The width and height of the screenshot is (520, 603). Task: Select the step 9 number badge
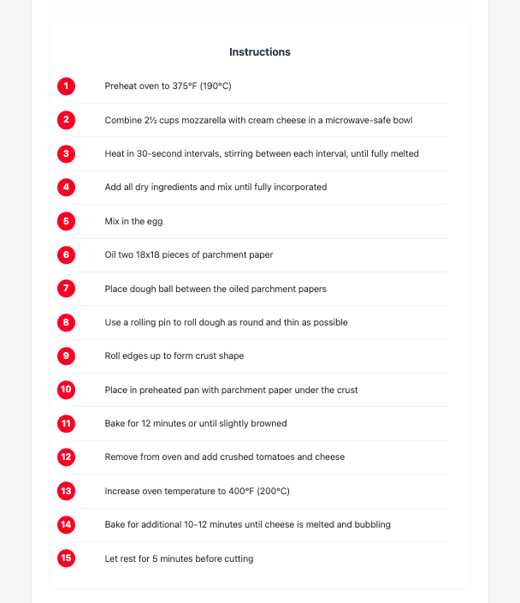pyautogui.click(x=66, y=355)
